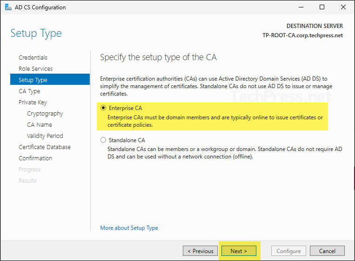Select the Standalone CA radio button

click(x=103, y=140)
